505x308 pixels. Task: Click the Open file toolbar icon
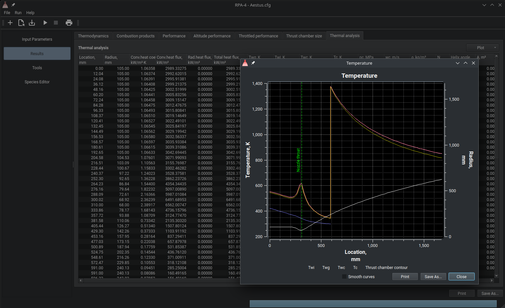click(21, 23)
